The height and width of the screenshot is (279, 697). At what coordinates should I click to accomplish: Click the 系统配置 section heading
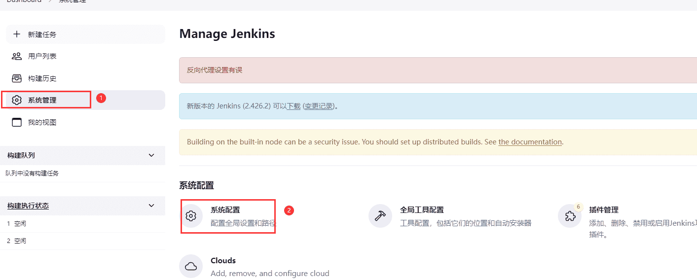(x=196, y=186)
